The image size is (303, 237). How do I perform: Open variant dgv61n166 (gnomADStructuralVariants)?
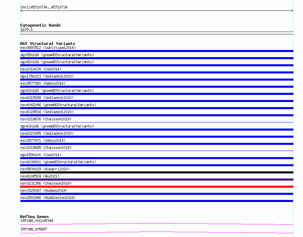click(x=57, y=62)
